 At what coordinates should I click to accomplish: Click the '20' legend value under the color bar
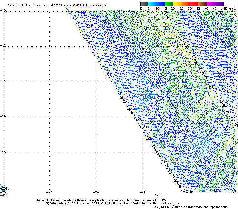click(x=173, y=9)
